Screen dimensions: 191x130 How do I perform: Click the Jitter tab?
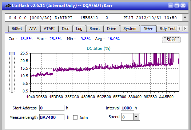[x=148, y=29]
